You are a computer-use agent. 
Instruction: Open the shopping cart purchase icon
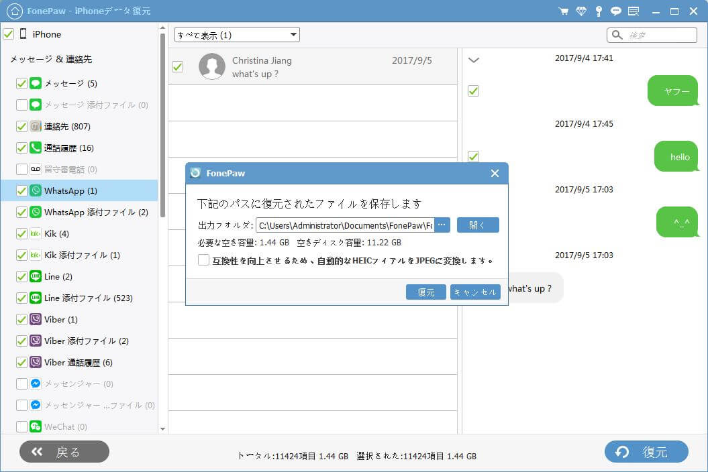point(564,11)
